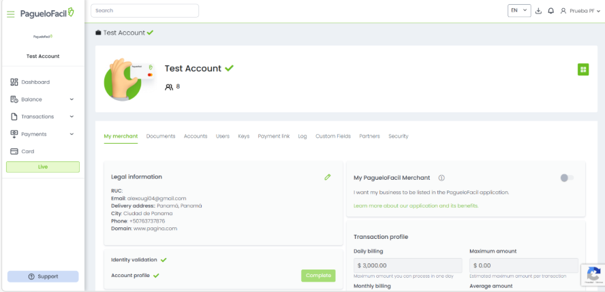
Task: Expand the Balance sidebar menu
Action: coord(42,99)
